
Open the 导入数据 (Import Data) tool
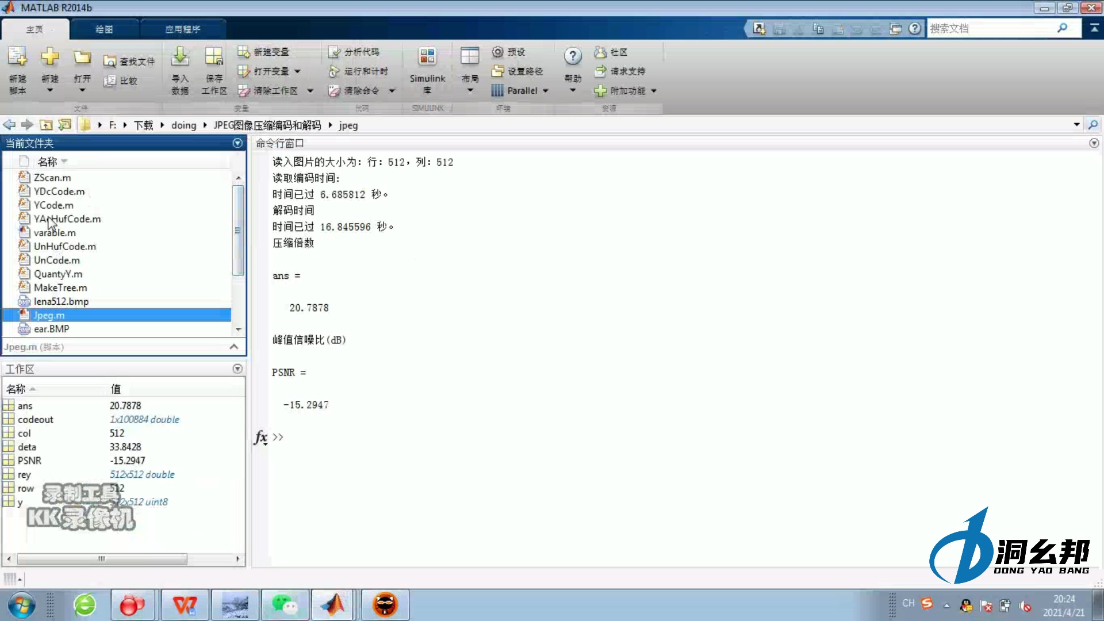[x=179, y=69]
